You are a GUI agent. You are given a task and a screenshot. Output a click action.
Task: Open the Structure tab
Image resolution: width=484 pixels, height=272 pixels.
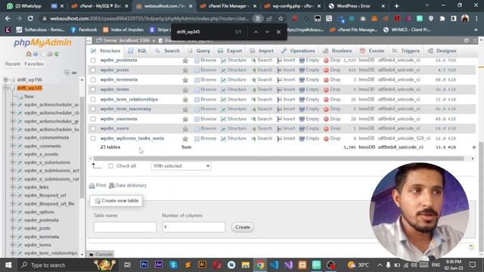(x=106, y=51)
